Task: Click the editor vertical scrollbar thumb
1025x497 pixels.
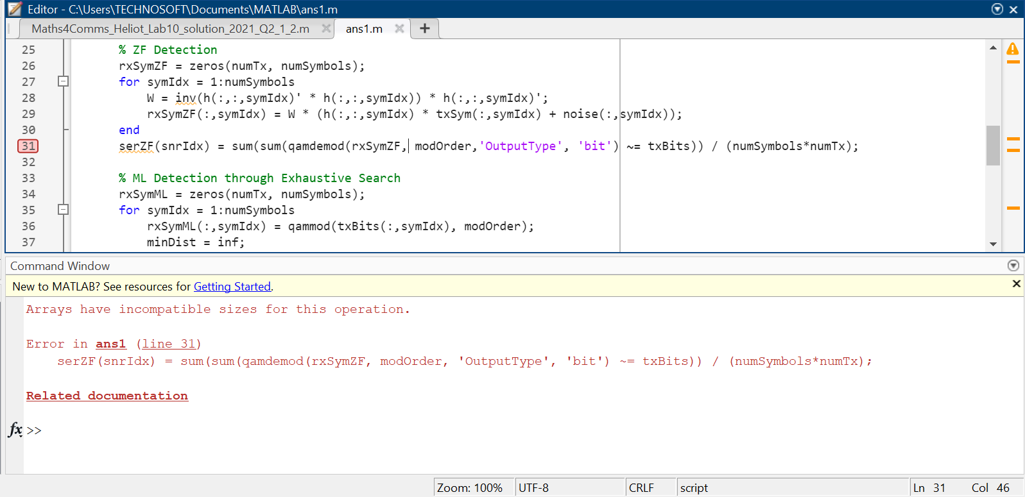Action: point(993,146)
